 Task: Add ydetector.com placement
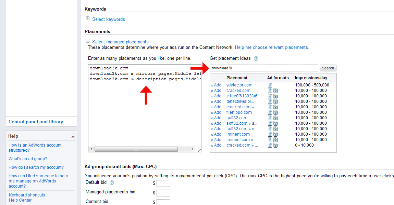(x=216, y=85)
